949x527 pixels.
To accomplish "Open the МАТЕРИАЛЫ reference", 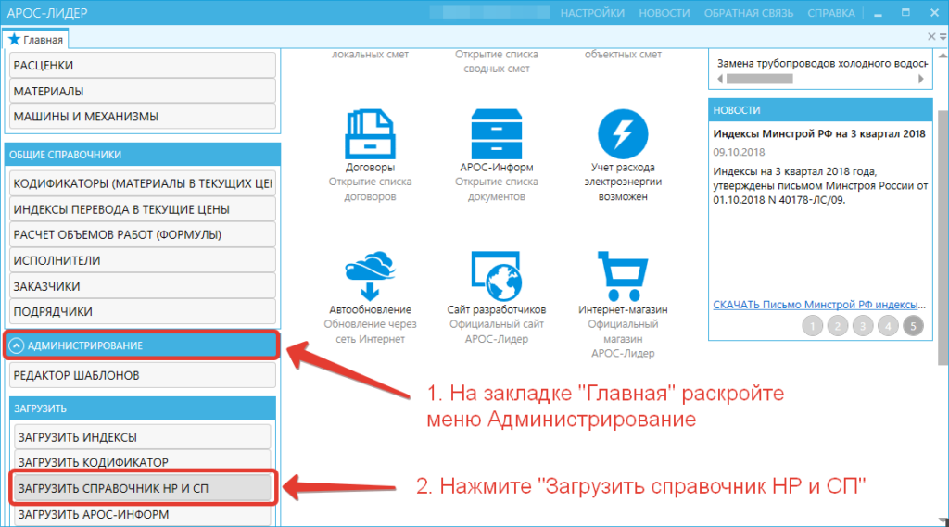I will [142, 91].
